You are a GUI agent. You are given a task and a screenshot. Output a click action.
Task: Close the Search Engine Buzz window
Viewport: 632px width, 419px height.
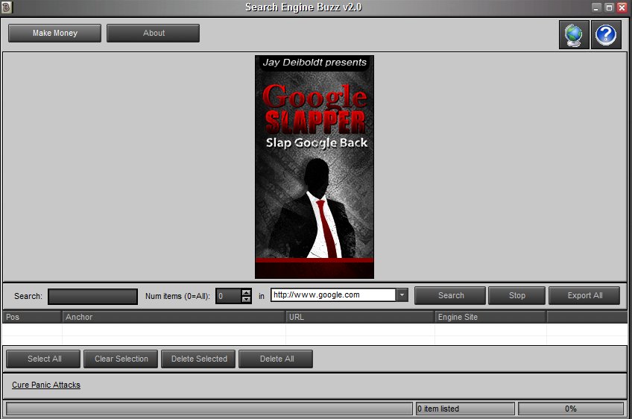click(x=622, y=7)
